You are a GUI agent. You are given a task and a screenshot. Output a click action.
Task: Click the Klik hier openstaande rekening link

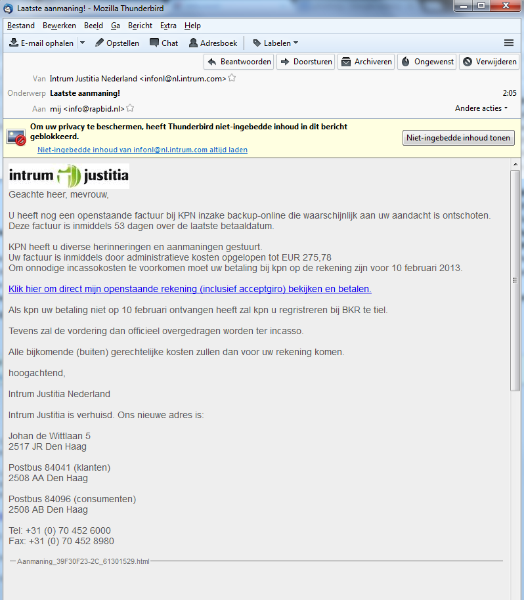click(x=190, y=289)
